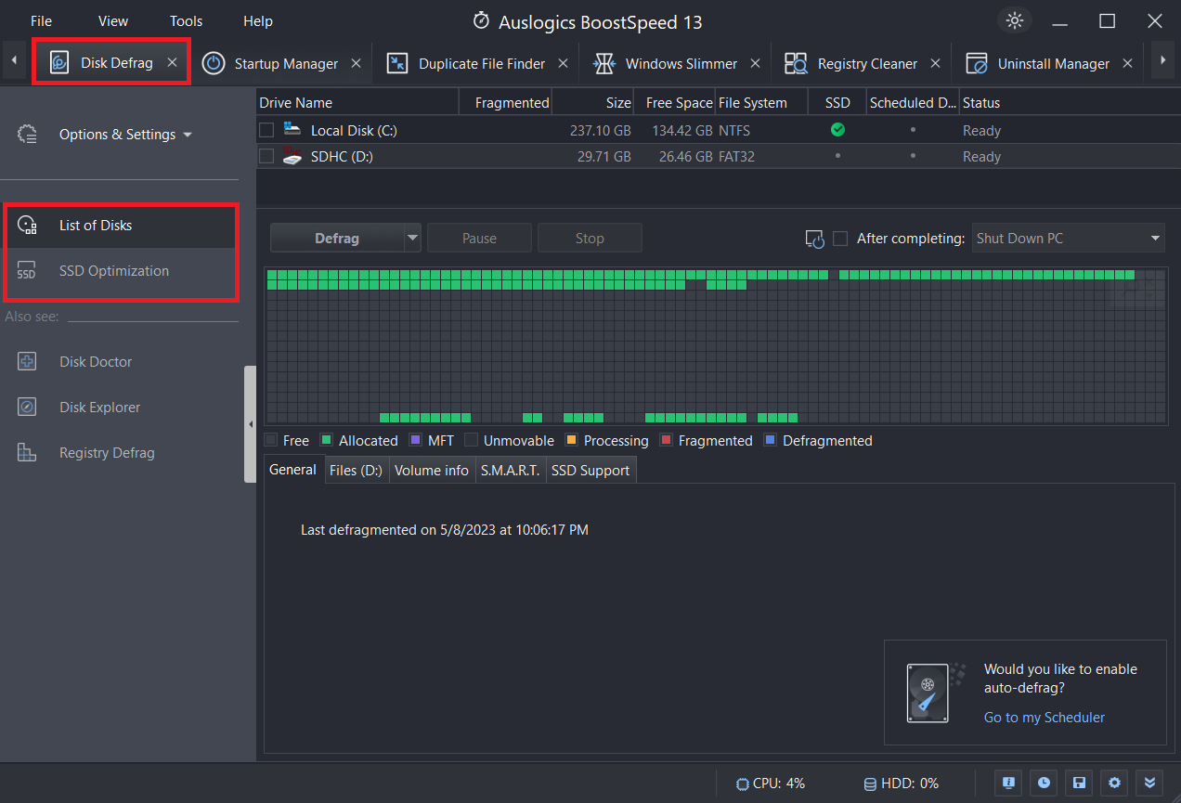Click the HDD usage disk icon
Screen dimensions: 1181x803
pyautogui.click(x=870, y=784)
